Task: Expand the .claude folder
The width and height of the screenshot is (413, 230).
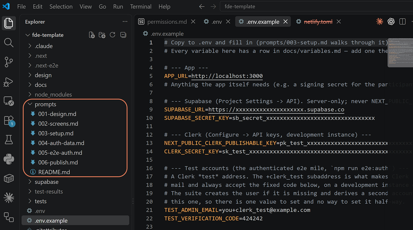Action: tap(30, 46)
